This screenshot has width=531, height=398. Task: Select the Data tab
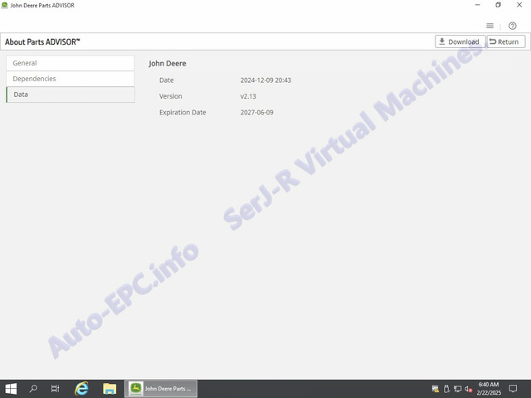(70, 95)
